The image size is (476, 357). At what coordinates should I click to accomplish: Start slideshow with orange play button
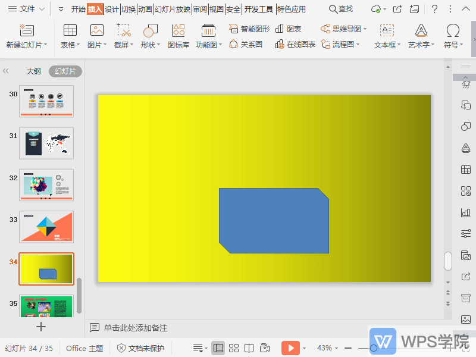coord(290,348)
